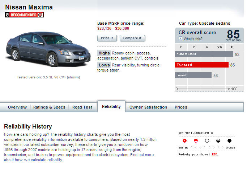Click the best-rating red circle symbol

[185, 141]
